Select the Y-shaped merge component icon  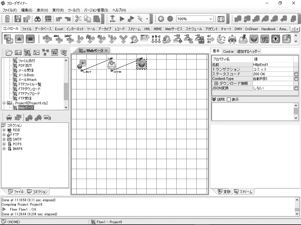(123, 39)
